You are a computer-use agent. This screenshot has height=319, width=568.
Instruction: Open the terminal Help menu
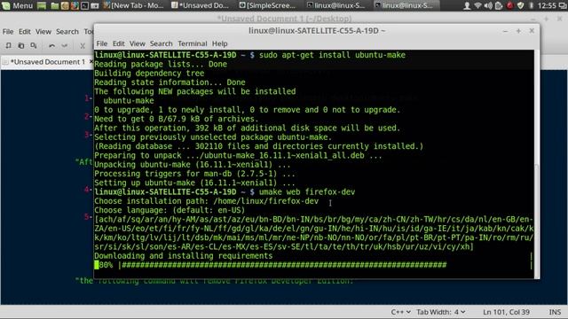pyautogui.click(x=219, y=43)
